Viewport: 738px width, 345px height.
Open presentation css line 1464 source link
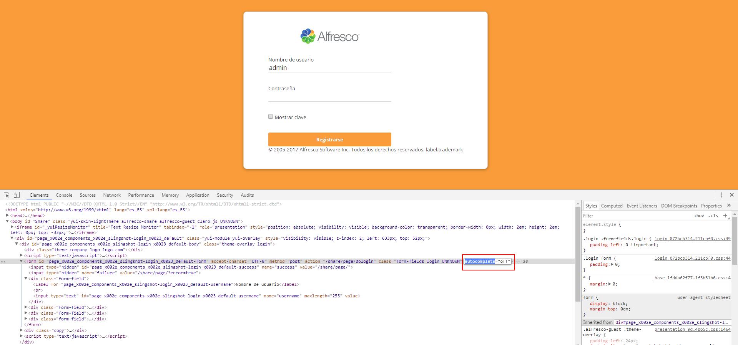[x=692, y=329]
